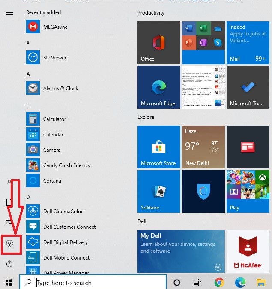Click the Windows Start button

pyautogui.click(x=9, y=282)
